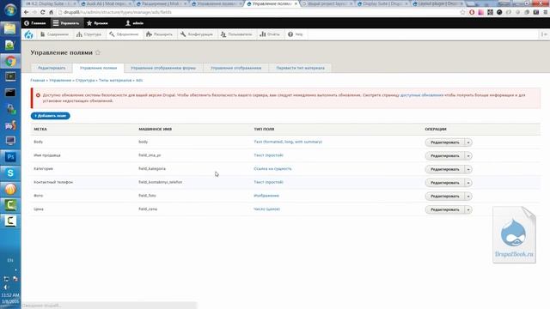Open the Пользователи admin section
Image resolution: width=550 pixels, height=309 pixels.
coord(236,34)
